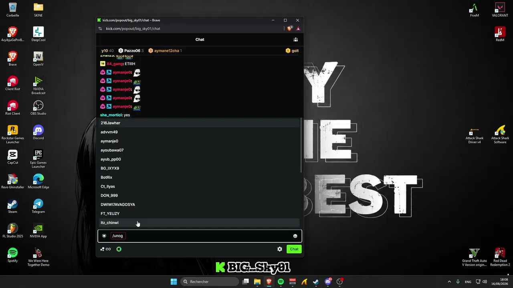This screenshot has height=288, width=513.
Task: Select the Microsoft Edge desktop icon
Action: (x=38, y=182)
